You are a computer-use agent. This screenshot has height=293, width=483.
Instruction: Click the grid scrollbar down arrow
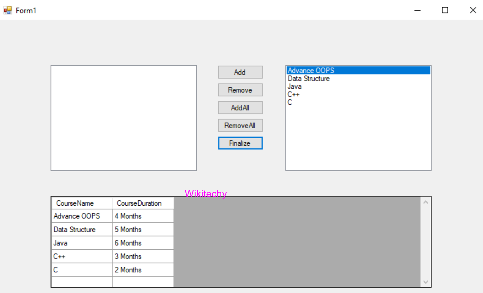tap(425, 282)
